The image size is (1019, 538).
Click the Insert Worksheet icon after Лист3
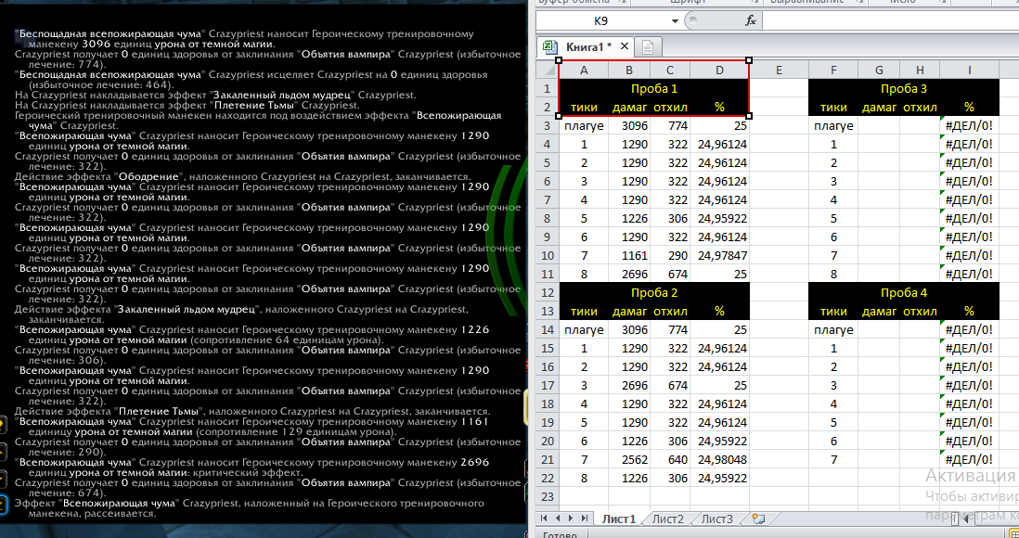click(x=757, y=519)
